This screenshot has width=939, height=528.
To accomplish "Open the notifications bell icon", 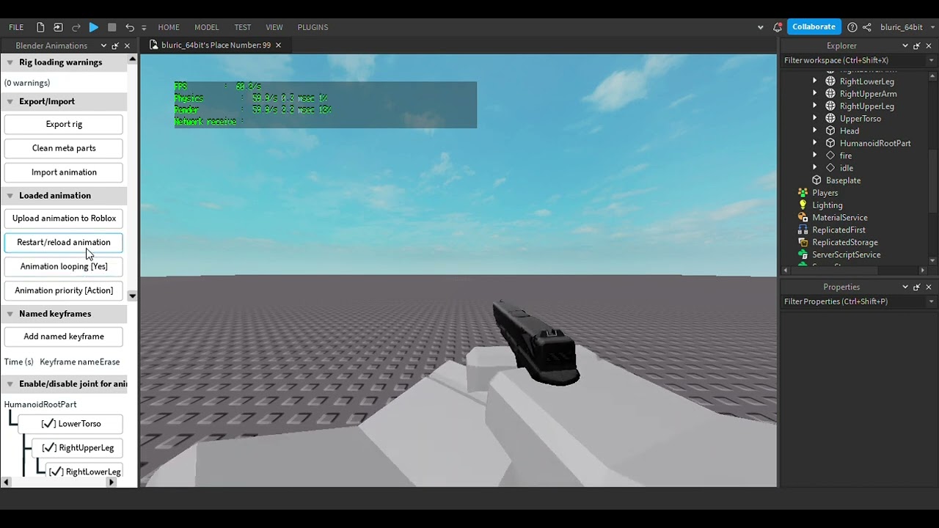I will coord(778,27).
